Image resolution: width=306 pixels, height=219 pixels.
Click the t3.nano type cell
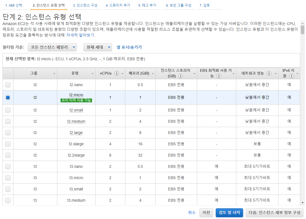[x=76, y=166]
